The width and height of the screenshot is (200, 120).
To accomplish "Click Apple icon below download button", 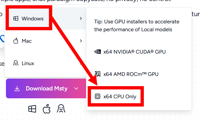I will coord(47,109).
